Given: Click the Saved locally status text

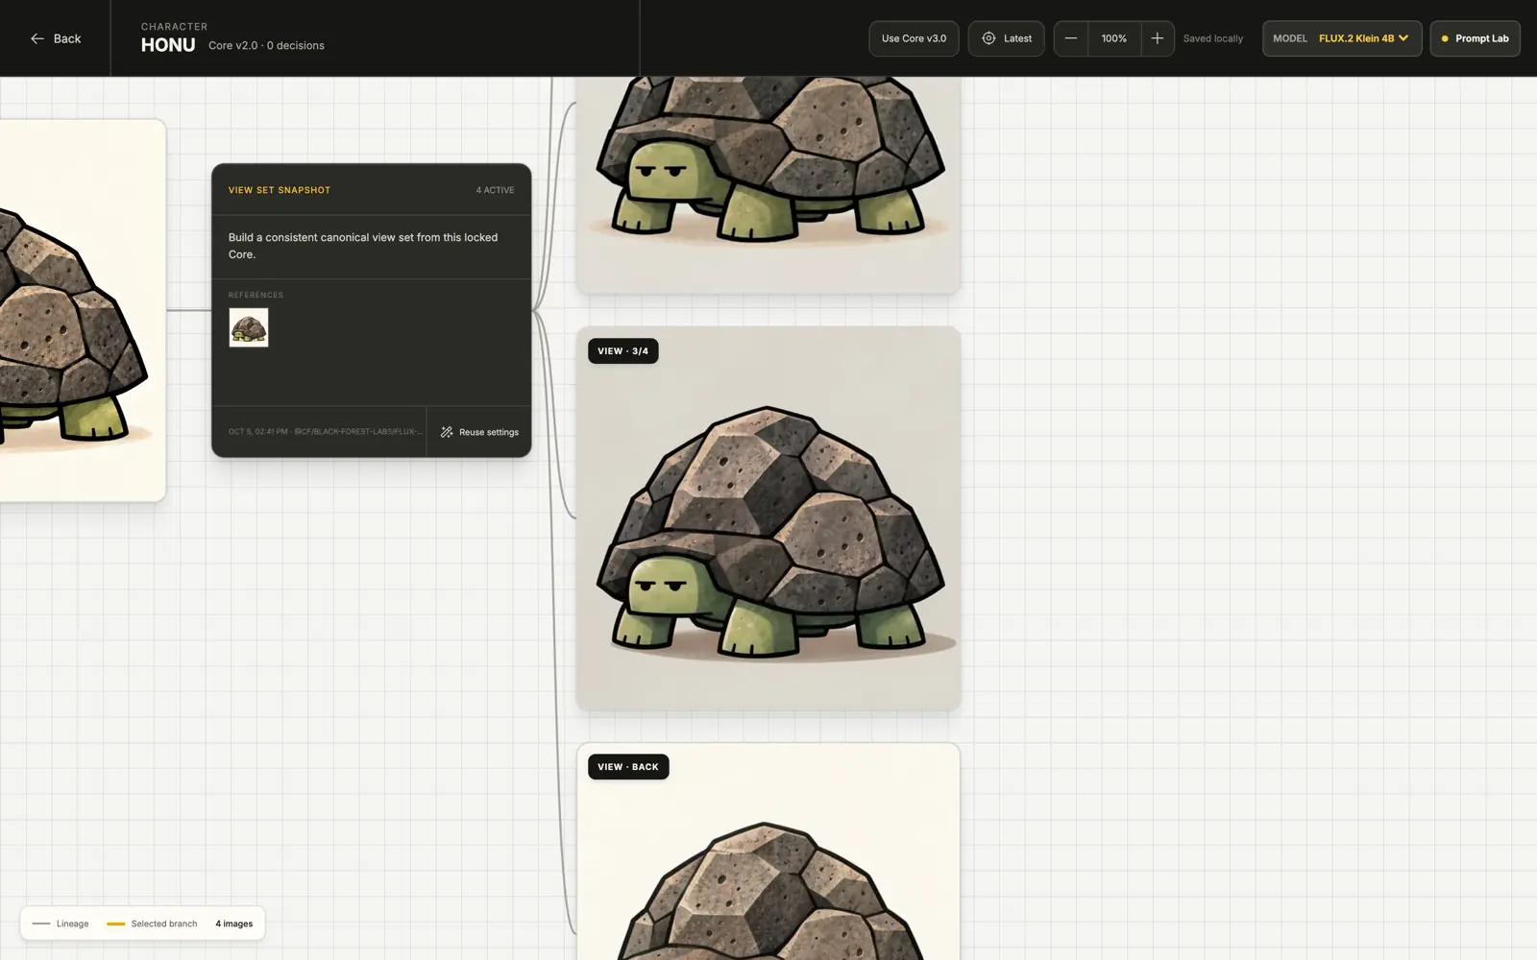Looking at the screenshot, I should coord(1212,38).
